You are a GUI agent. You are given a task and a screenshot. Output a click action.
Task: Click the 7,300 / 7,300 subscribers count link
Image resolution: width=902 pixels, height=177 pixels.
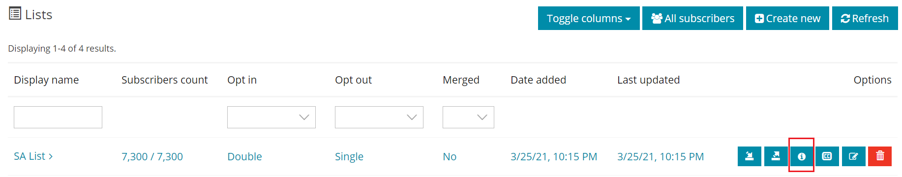pos(152,156)
